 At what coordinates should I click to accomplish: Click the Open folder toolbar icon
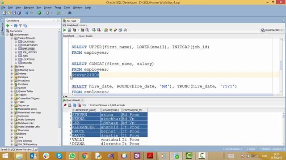[x=9, y=13]
